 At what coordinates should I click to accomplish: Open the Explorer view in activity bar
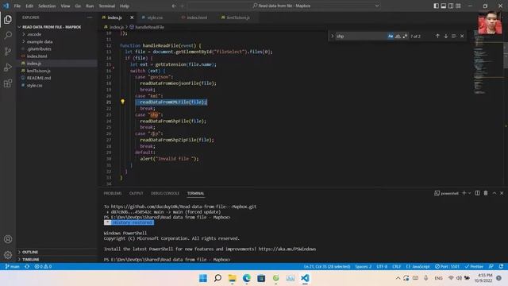coord(8,20)
